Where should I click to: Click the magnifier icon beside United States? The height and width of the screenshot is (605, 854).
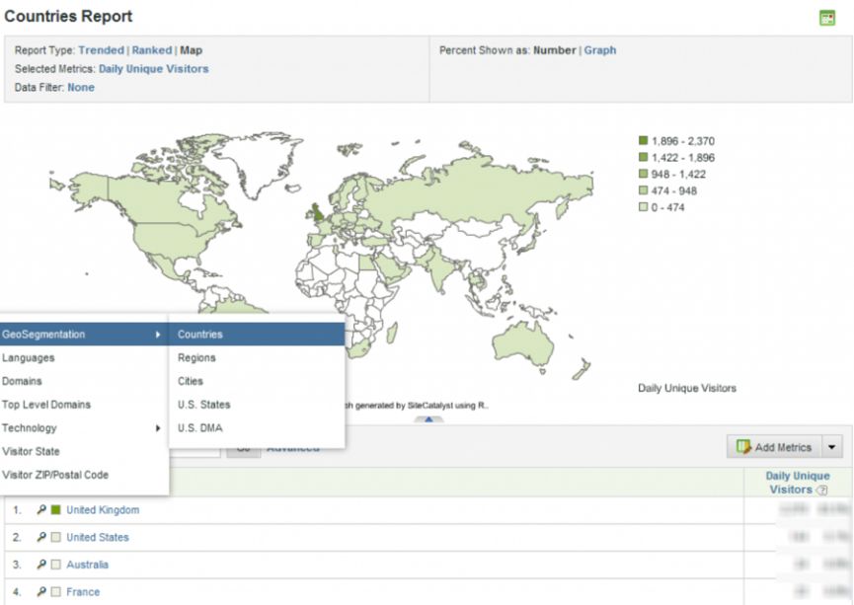pos(41,538)
